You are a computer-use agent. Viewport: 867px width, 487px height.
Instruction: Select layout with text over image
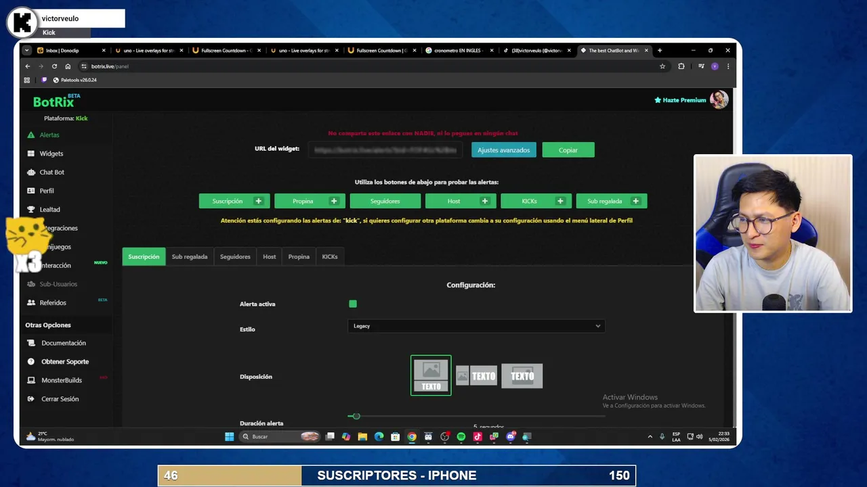tap(522, 375)
